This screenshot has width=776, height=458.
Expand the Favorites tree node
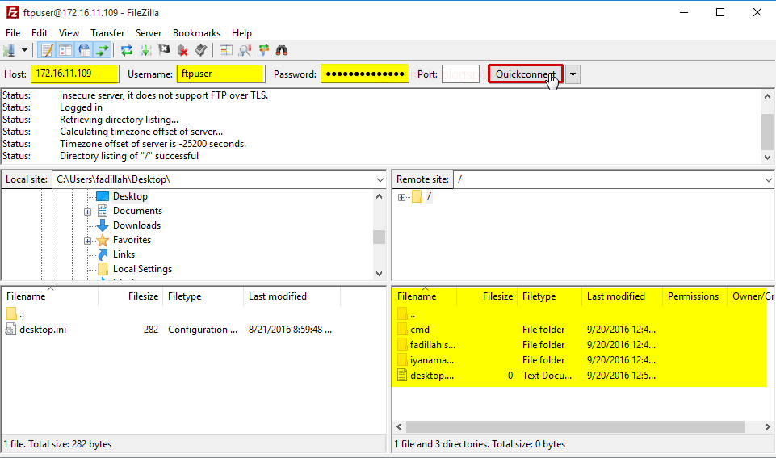[87, 242]
